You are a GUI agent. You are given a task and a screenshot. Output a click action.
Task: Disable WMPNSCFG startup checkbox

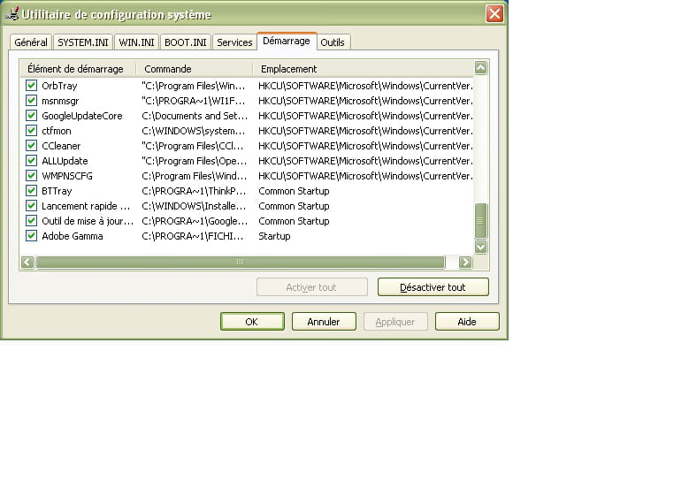tap(31, 176)
